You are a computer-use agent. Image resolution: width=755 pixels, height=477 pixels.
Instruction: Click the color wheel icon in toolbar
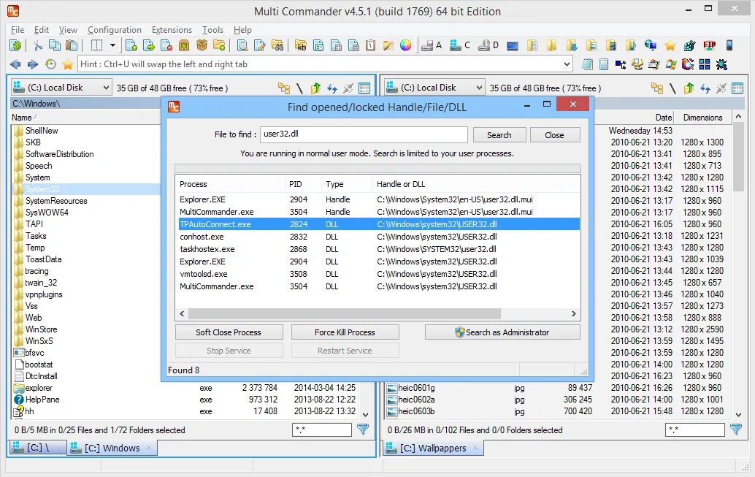pyautogui.click(x=406, y=46)
